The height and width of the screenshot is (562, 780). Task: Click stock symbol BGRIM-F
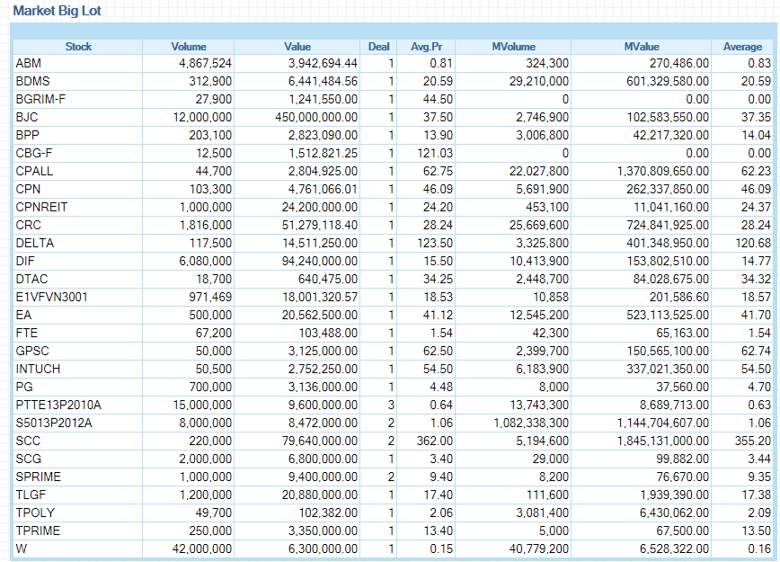(40, 100)
